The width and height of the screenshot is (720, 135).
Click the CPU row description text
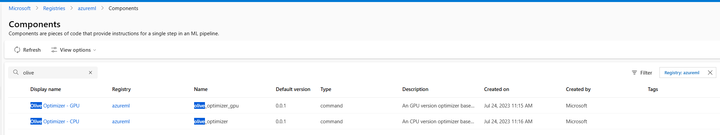click(x=438, y=122)
